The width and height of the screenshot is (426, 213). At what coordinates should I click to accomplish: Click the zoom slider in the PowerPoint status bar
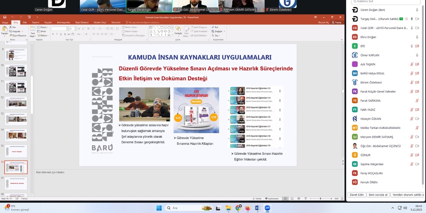(320, 199)
